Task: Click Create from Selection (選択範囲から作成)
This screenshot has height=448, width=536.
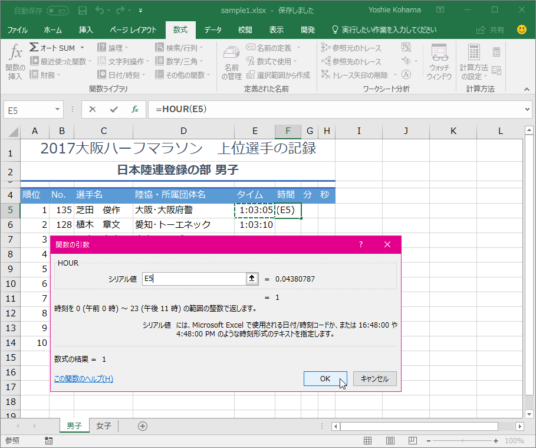Action: tap(278, 74)
